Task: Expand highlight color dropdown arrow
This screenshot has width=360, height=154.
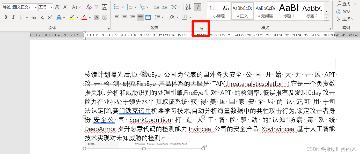Action: coord(77,18)
